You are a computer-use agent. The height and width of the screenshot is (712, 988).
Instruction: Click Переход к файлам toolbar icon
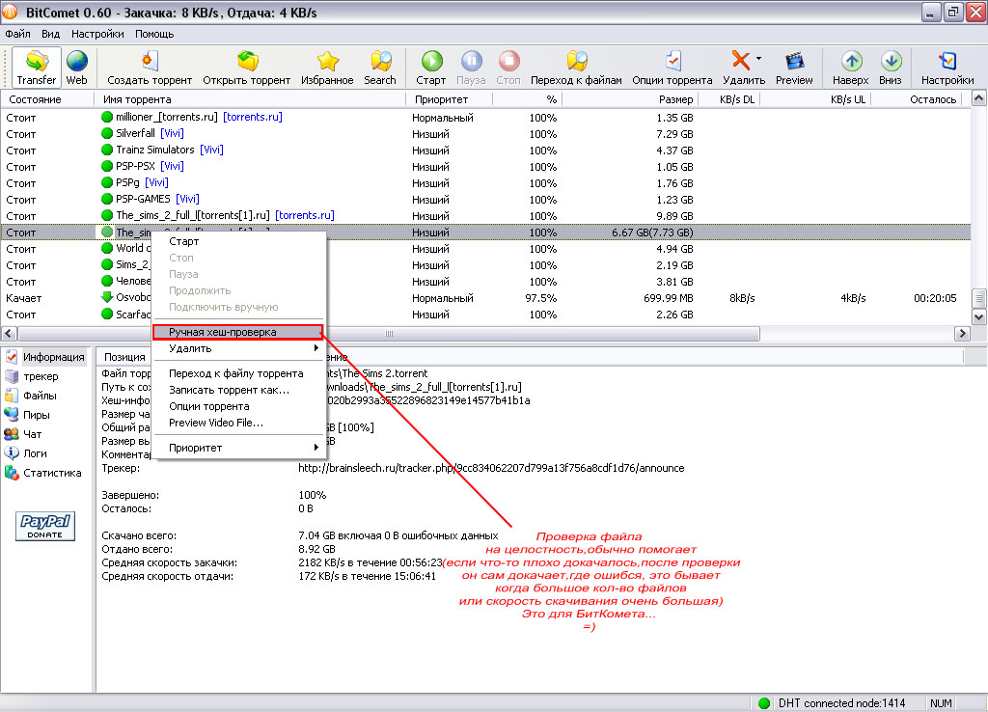tap(576, 67)
